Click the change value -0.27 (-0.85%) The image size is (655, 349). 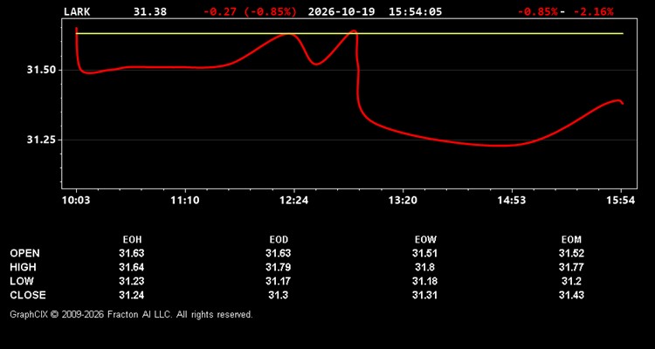point(250,11)
